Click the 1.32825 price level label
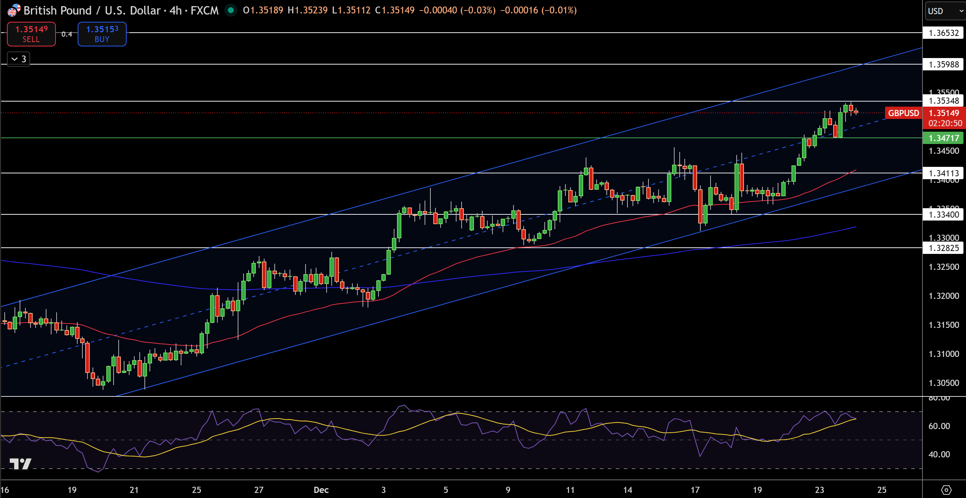The image size is (966, 498). [943, 248]
